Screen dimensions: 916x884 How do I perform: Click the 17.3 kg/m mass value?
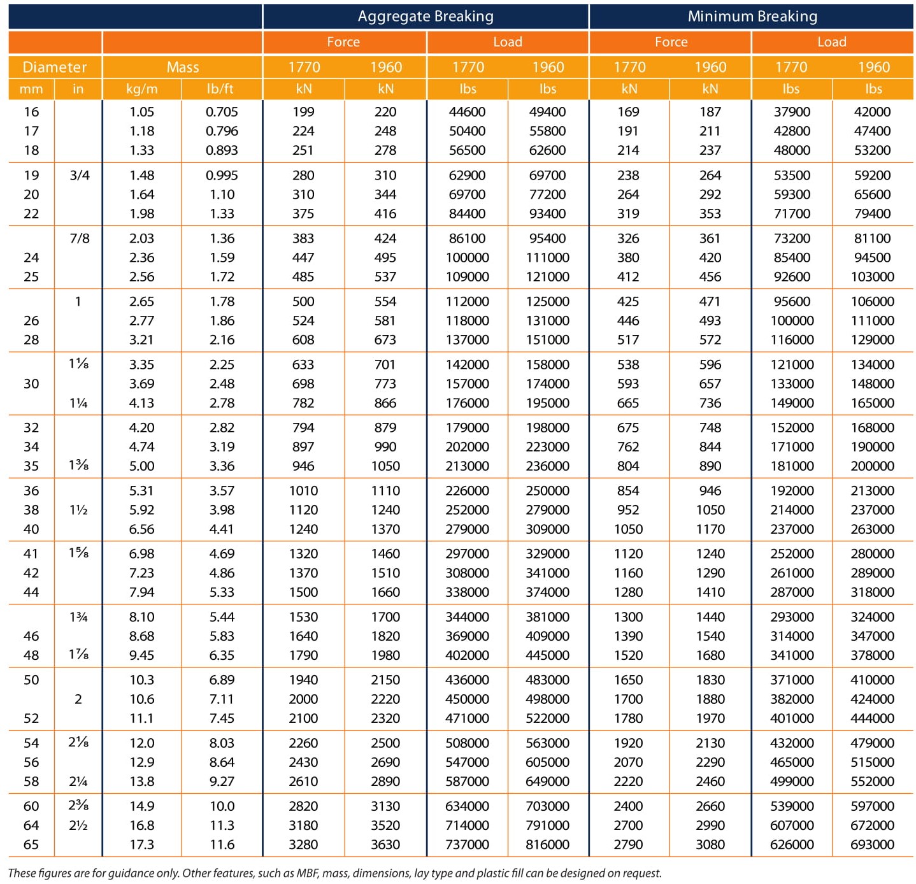(x=141, y=845)
